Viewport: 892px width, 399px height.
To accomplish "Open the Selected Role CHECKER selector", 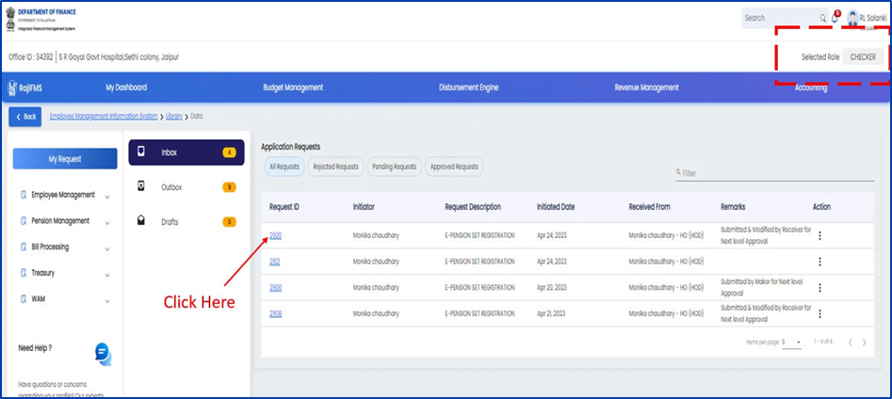I will (x=863, y=56).
